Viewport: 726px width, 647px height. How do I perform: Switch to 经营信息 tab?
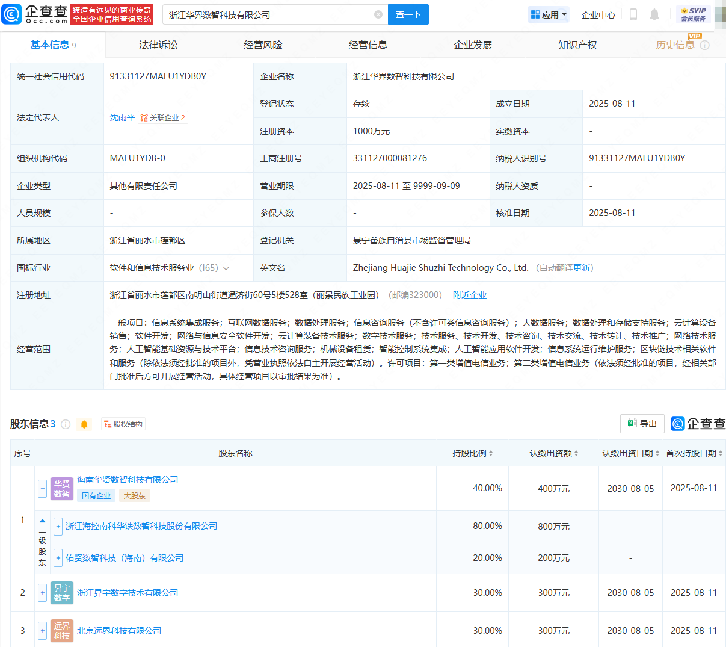368,45
